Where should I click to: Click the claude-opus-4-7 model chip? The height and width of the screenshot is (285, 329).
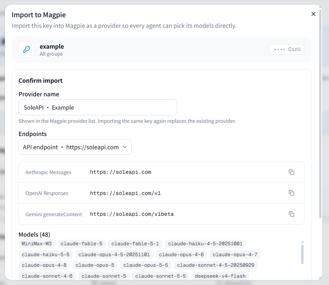point(235,255)
